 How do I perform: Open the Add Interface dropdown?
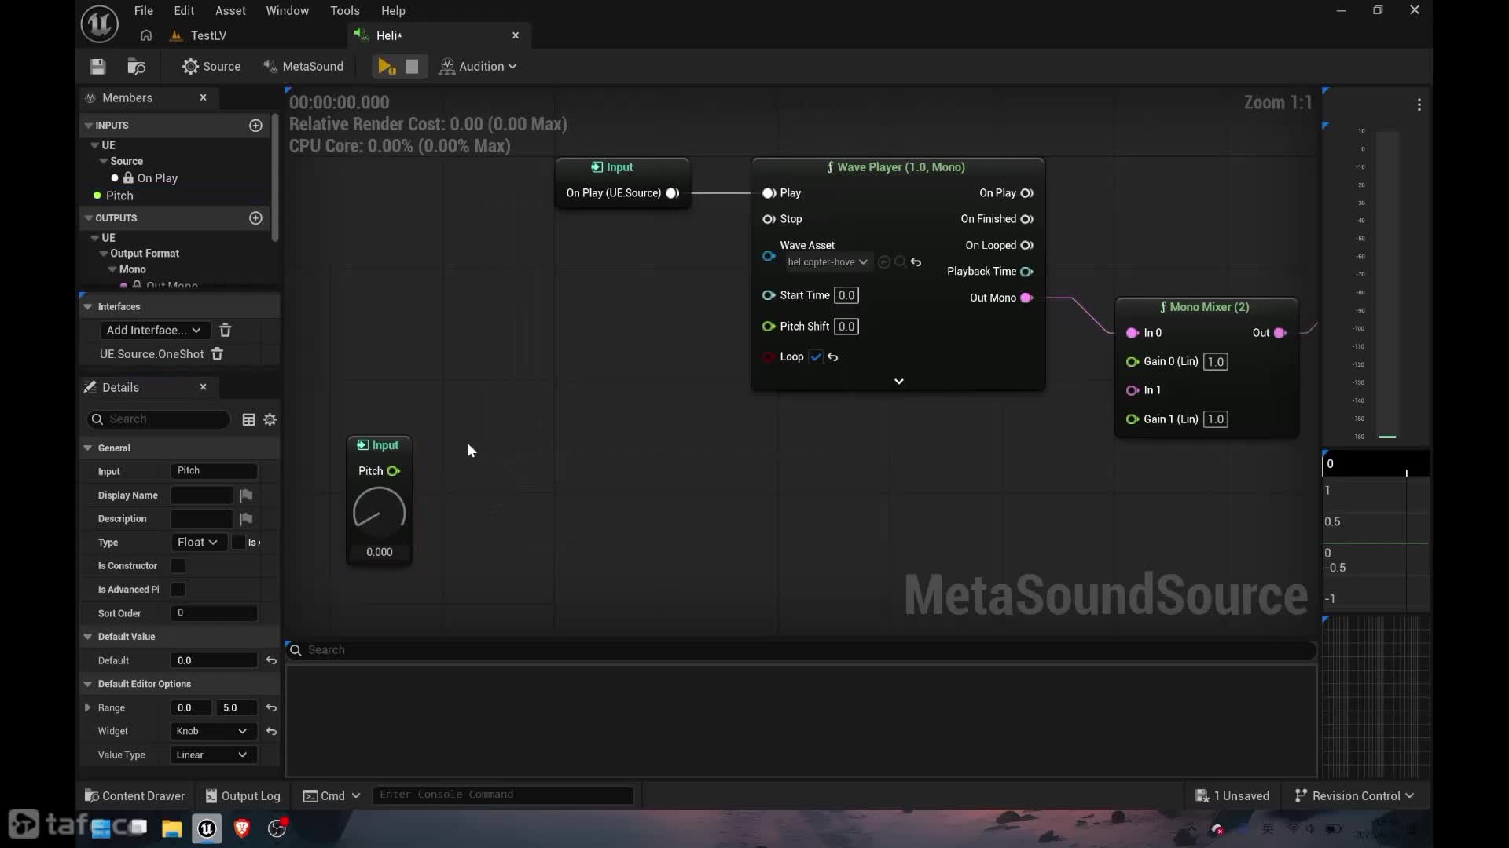click(x=154, y=331)
